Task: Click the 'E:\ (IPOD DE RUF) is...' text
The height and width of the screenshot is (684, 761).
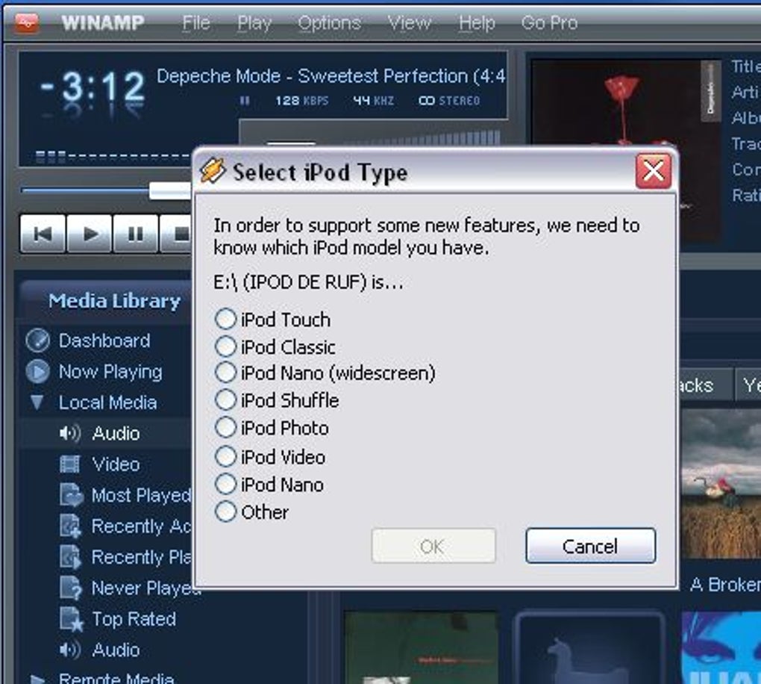Action: click(308, 282)
